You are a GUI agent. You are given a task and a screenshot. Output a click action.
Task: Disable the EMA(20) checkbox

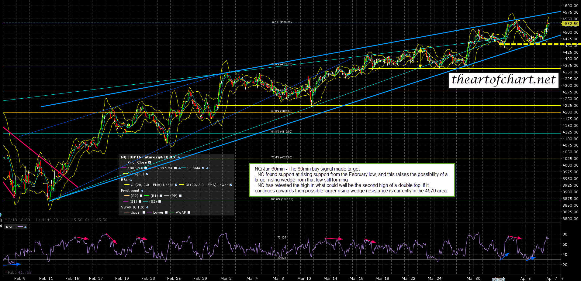(x=147, y=174)
